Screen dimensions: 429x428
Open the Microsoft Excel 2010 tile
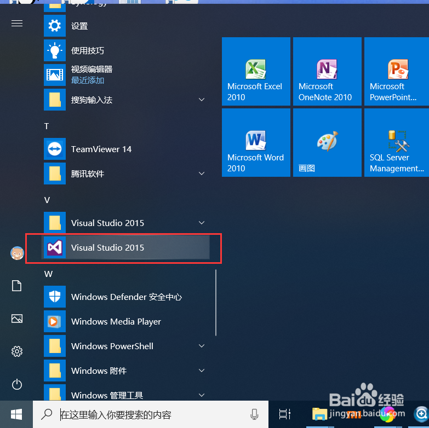[x=256, y=71]
